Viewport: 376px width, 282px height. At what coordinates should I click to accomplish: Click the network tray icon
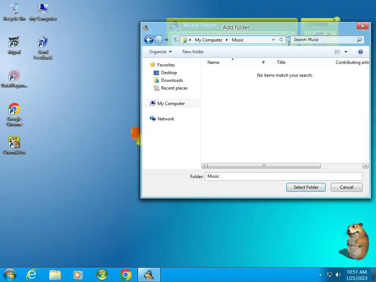[329, 275]
